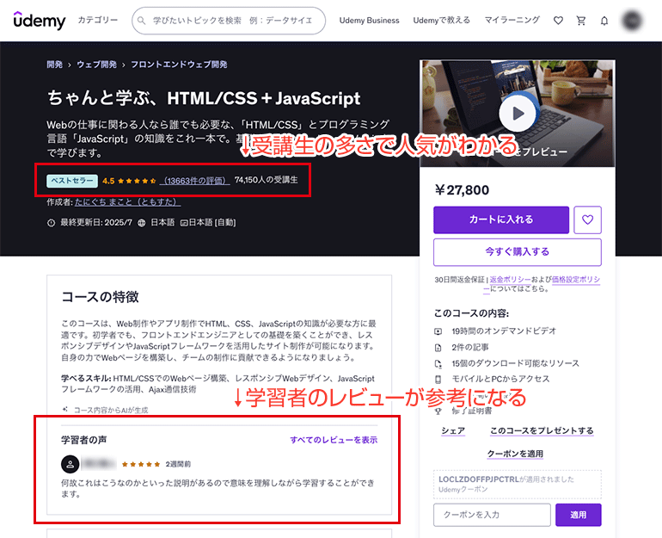662x538 pixels.
Task: Open Udemyで教える link
Action: (441, 21)
